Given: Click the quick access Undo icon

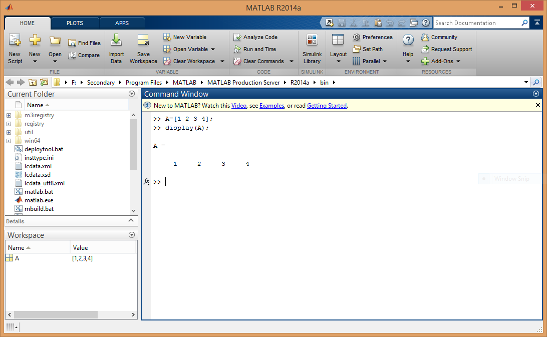Looking at the screenshot, I should tap(390, 23).
